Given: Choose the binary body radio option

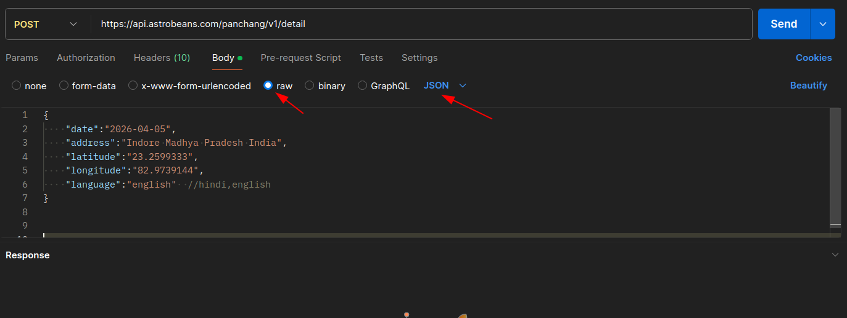Looking at the screenshot, I should [310, 85].
